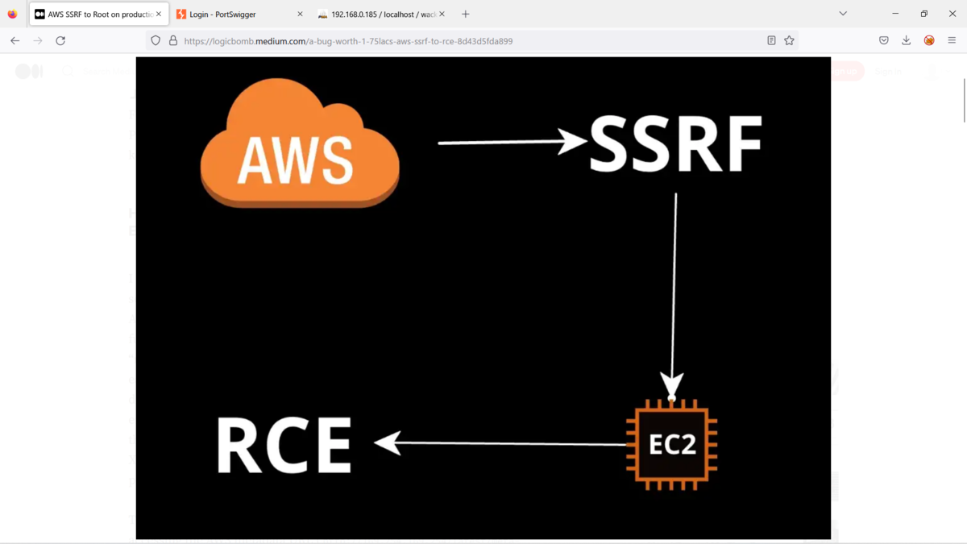Click the URL address bar

click(471, 40)
